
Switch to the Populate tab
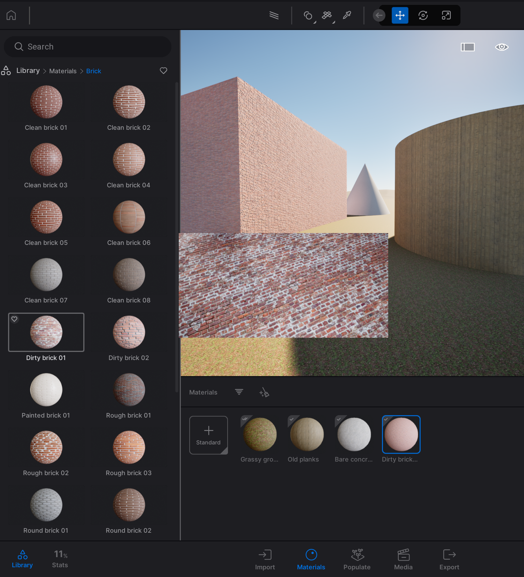tap(357, 559)
